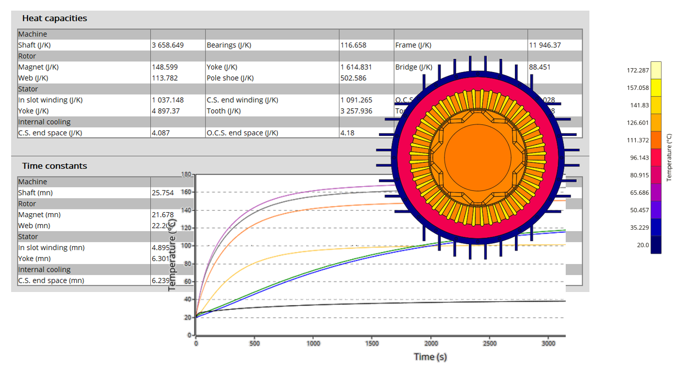The image size is (675, 365).
Task: Click the Time (s) axis label
Action: [430, 357]
